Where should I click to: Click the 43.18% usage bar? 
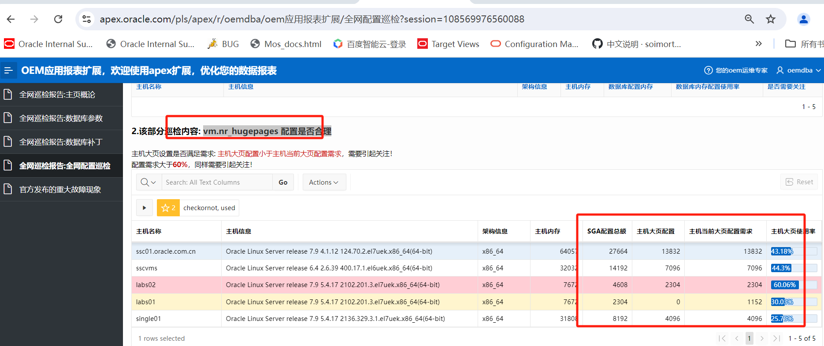tap(794, 251)
